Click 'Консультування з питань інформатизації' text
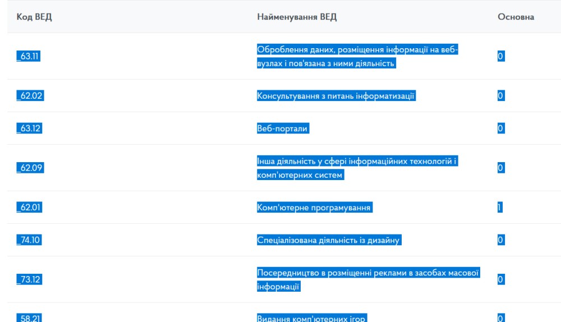The image size is (561, 322). pos(336,96)
